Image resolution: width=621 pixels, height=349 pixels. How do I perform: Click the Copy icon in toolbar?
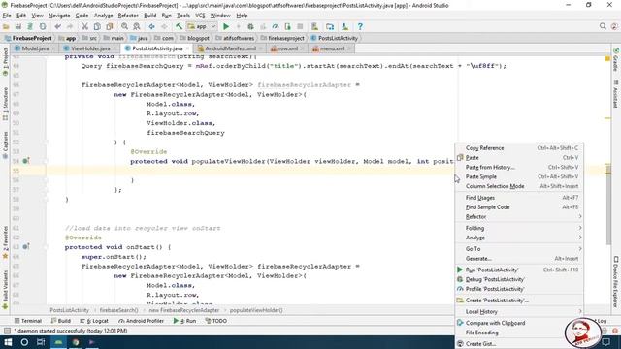point(97,26)
